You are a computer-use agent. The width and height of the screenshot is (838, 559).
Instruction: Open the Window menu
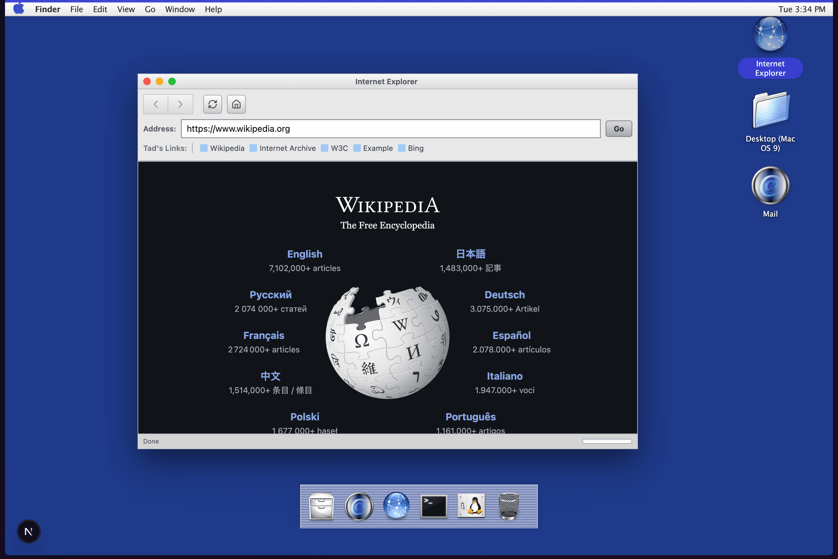click(180, 9)
